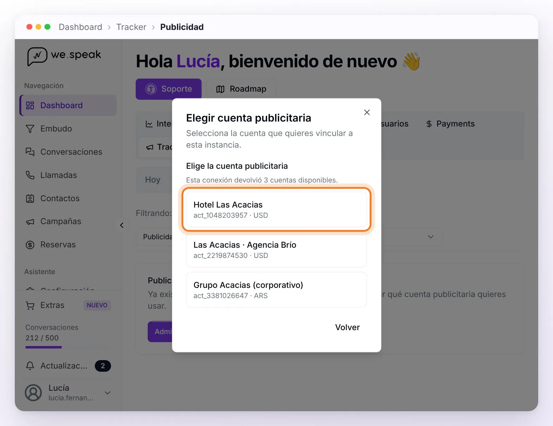Collapse the sidebar with arrow button

(122, 225)
